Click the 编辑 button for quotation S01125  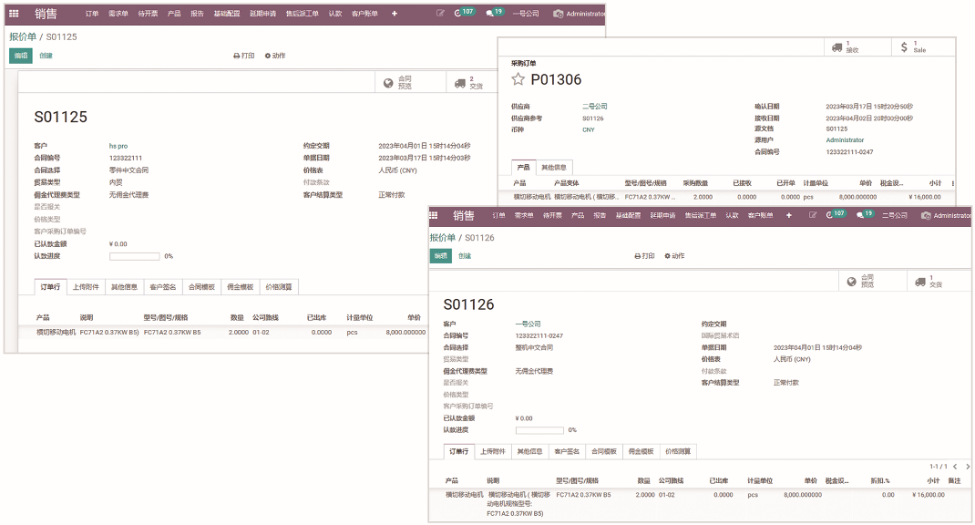click(x=20, y=56)
